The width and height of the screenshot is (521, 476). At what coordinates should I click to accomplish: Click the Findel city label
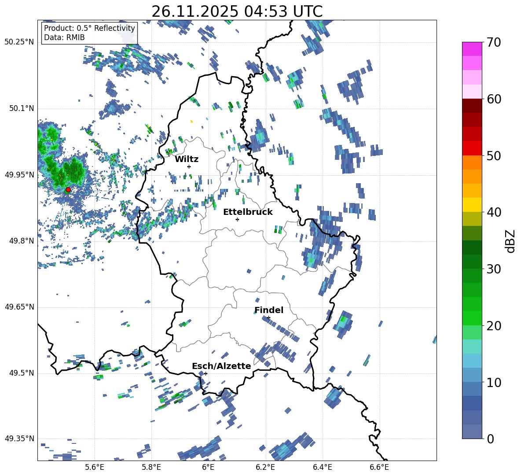[269, 310]
